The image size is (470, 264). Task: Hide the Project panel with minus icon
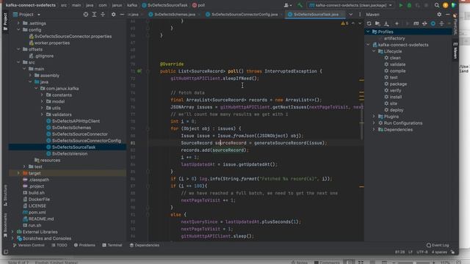pos(122,15)
